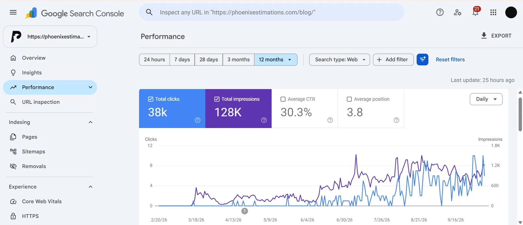Screen dimensions: 523x225
Task: Click the chart annotation marker labeled 1
Action: point(245,211)
